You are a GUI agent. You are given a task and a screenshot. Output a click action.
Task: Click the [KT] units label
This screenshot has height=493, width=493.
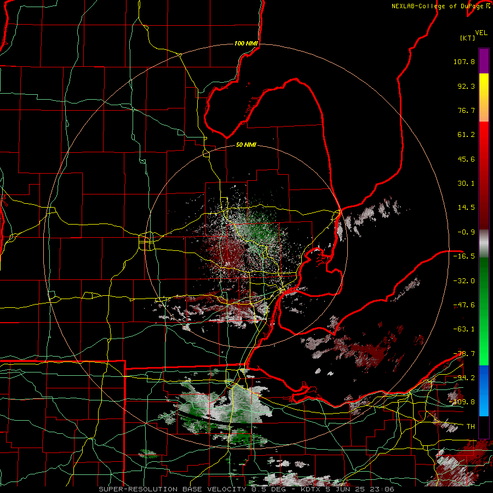click(x=468, y=38)
